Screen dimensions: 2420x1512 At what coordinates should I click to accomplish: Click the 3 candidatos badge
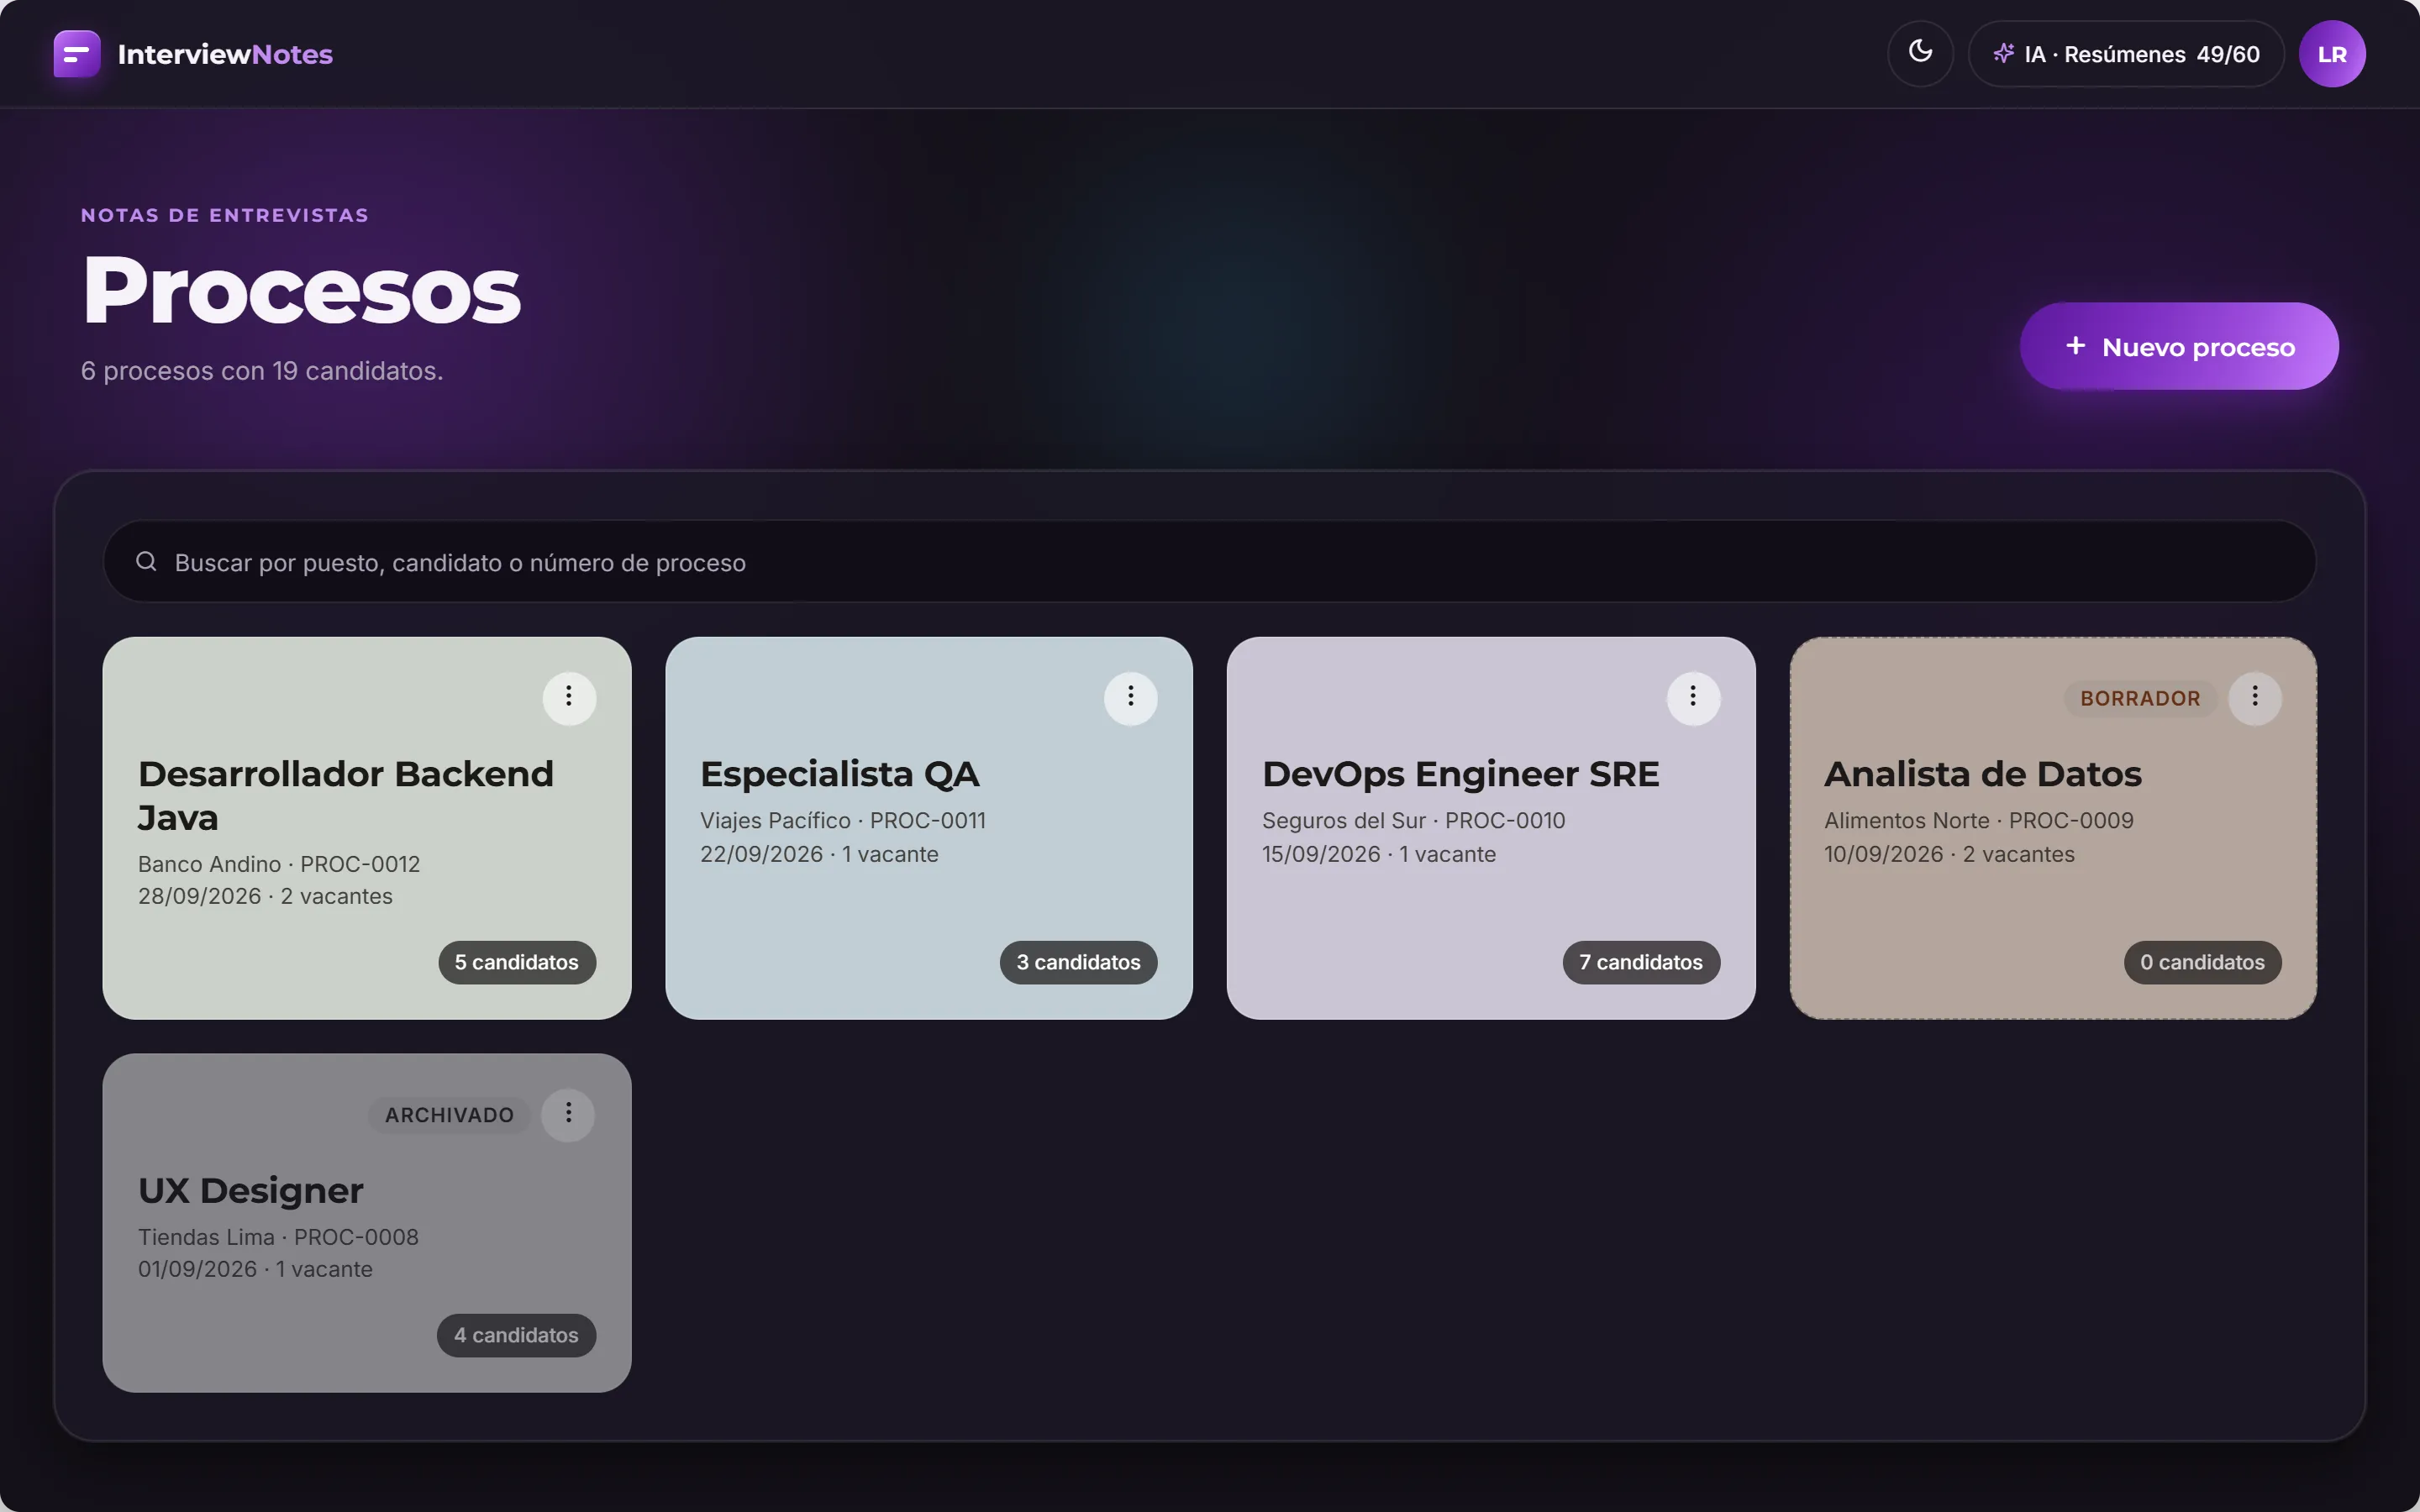point(1079,963)
